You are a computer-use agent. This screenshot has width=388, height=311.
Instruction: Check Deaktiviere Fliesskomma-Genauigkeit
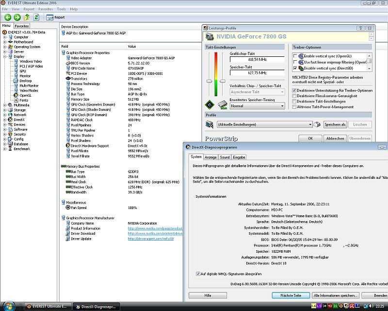(x=294, y=96)
